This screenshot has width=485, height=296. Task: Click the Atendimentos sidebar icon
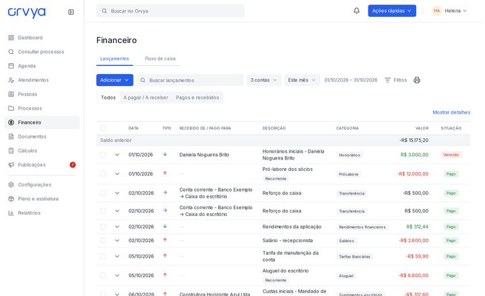click(x=11, y=80)
